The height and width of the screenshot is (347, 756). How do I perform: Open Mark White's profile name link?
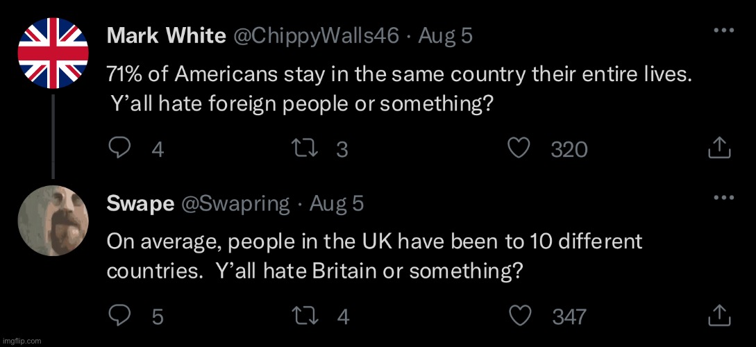coord(166,36)
